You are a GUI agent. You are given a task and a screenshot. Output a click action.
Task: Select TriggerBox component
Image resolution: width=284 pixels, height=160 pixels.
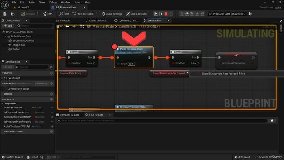point(19,45)
